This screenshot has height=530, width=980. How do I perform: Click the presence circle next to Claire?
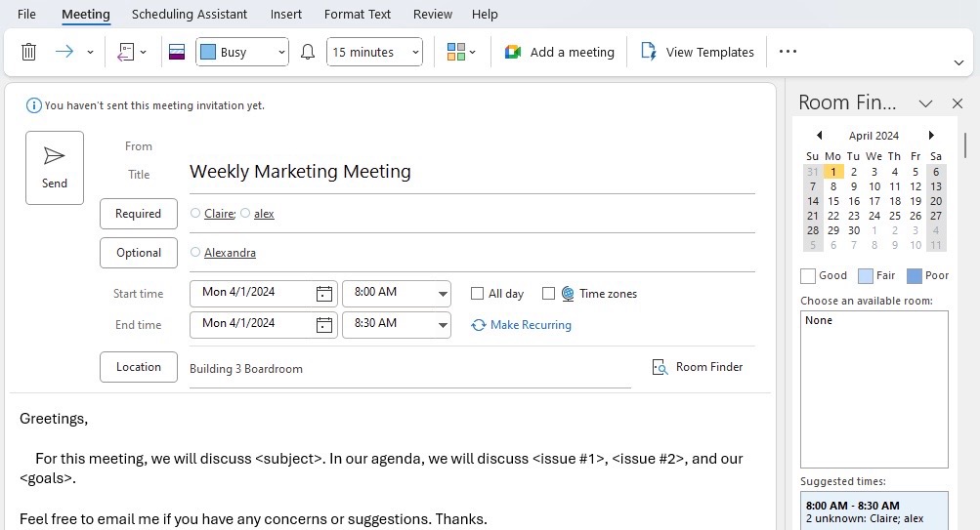(195, 213)
